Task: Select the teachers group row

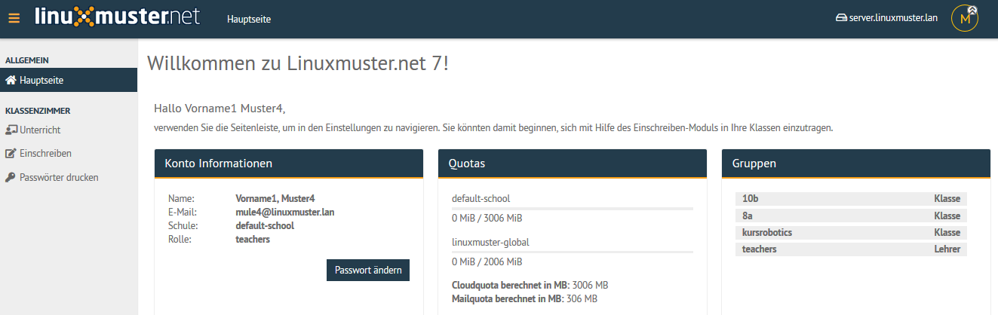Action: [851, 249]
